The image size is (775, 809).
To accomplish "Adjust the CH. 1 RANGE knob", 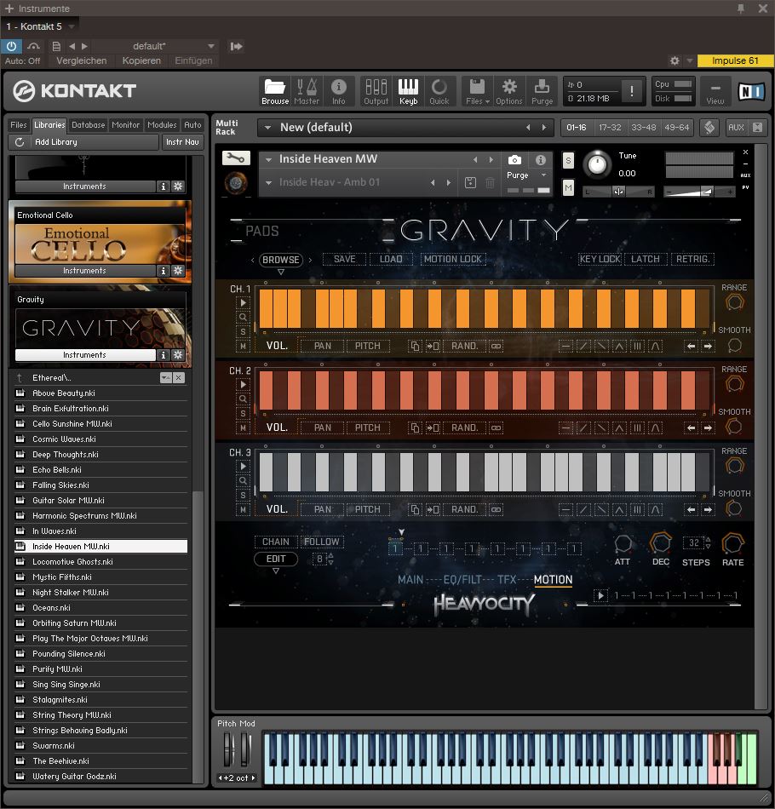I will pyautogui.click(x=734, y=302).
